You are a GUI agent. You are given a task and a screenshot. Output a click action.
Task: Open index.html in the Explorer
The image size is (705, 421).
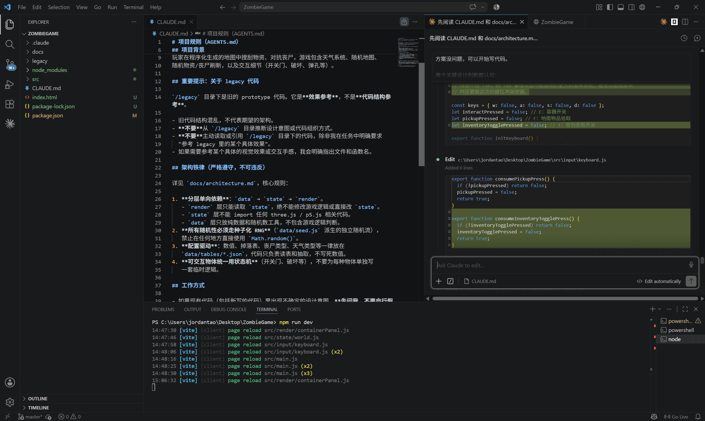82,97
